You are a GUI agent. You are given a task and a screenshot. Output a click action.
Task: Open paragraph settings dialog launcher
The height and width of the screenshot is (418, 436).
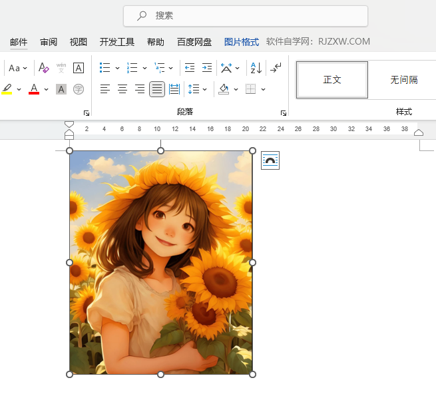284,112
